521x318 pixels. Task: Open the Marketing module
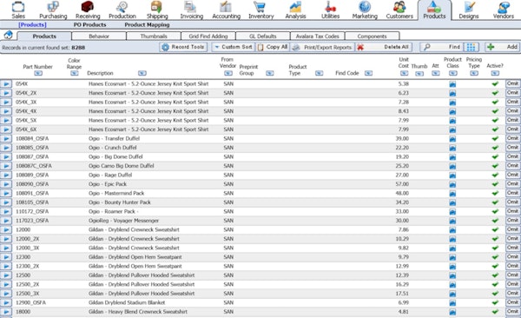point(365,10)
